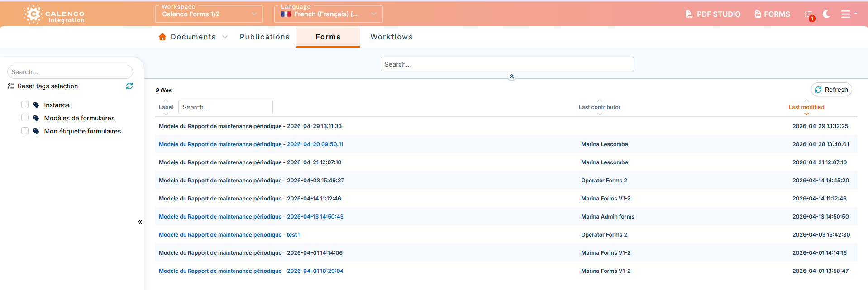Click Reset tags selection
The width and height of the screenshot is (868, 290).
48,86
